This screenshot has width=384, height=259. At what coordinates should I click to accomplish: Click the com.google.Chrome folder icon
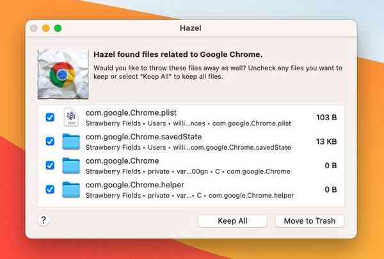coord(71,166)
